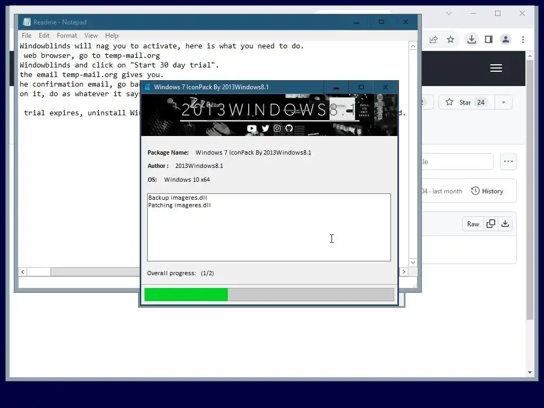
Task: Click the YouTube icon in the installer banner
Action: (x=251, y=129)
